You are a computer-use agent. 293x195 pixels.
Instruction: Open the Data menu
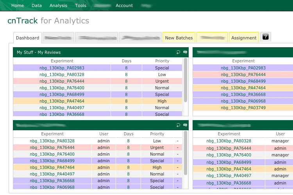[x=37, y=5]
